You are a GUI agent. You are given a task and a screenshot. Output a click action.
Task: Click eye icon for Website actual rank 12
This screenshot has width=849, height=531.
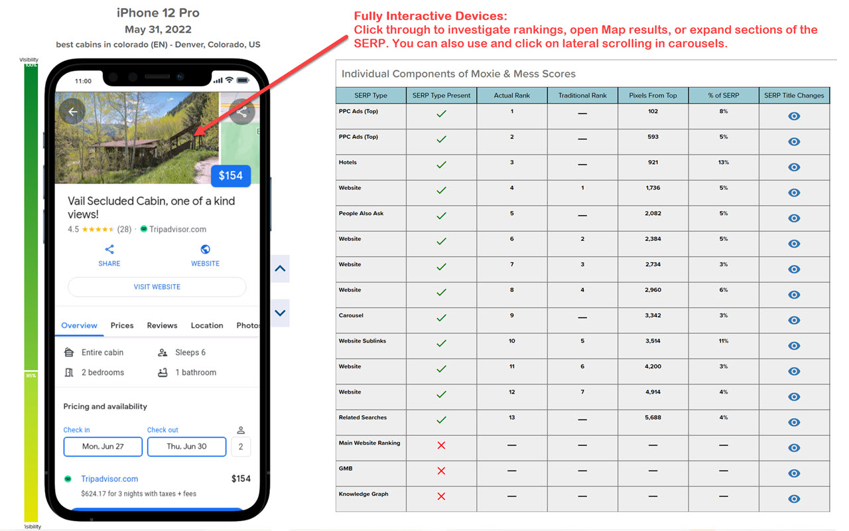coord(794,397)
